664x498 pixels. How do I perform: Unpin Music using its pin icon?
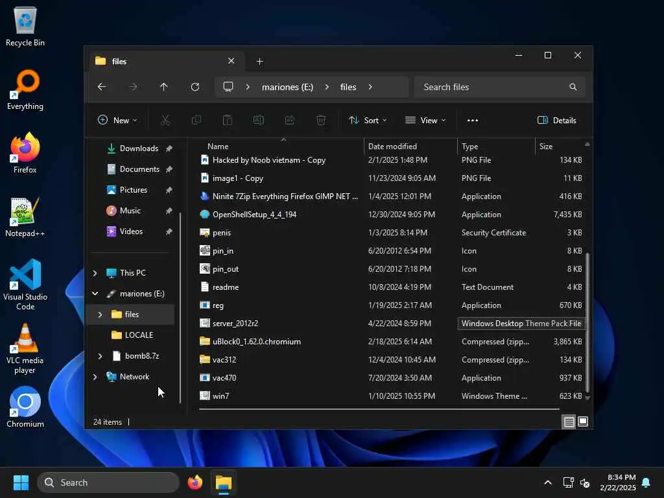(x=169, y=211)
